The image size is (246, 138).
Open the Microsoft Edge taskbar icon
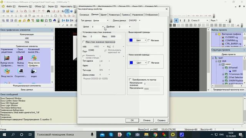coord(129,135)
